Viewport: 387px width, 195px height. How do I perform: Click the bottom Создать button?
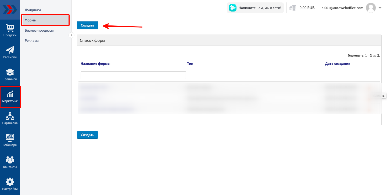click(x=87, y=135)
